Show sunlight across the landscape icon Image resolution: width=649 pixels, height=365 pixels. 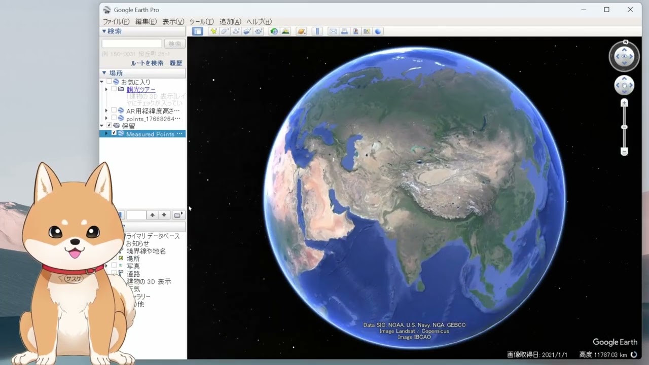point(285,31)
